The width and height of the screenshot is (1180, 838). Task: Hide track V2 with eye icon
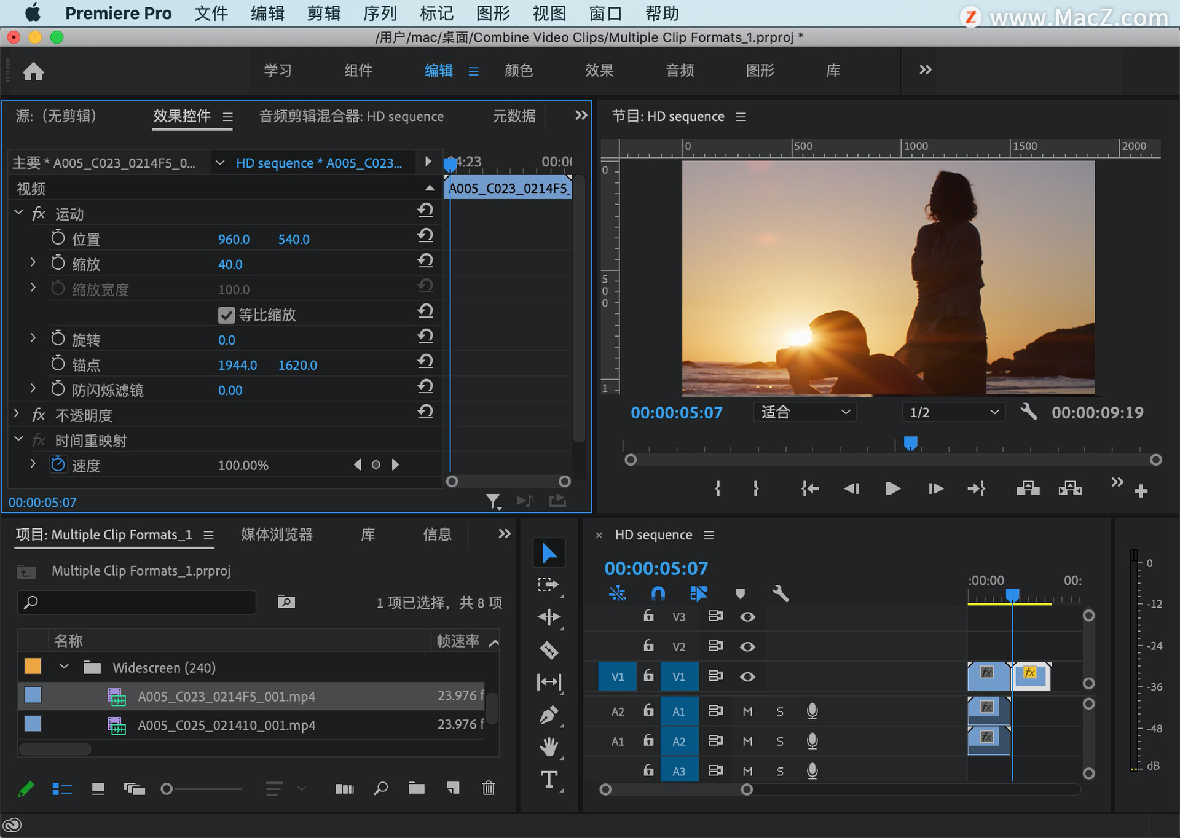[747, 646]
